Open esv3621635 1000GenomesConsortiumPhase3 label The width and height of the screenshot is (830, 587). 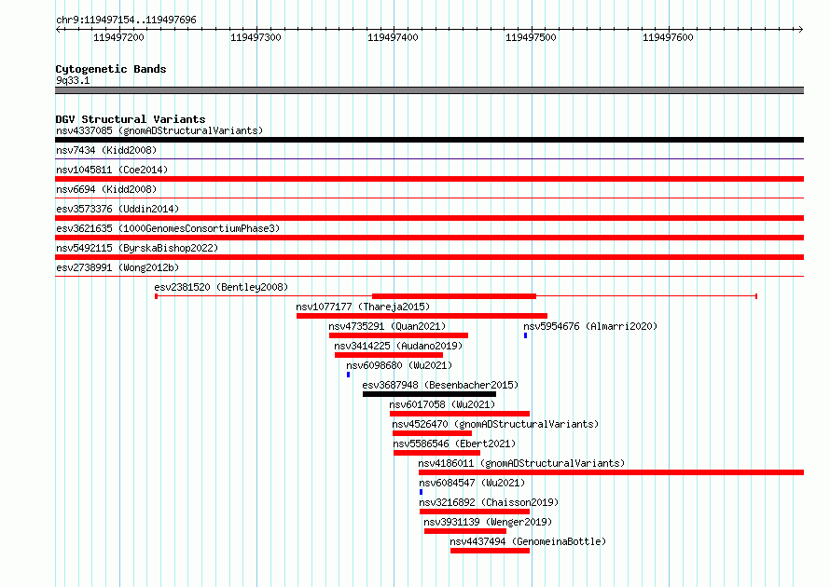[x=168, y=228]
